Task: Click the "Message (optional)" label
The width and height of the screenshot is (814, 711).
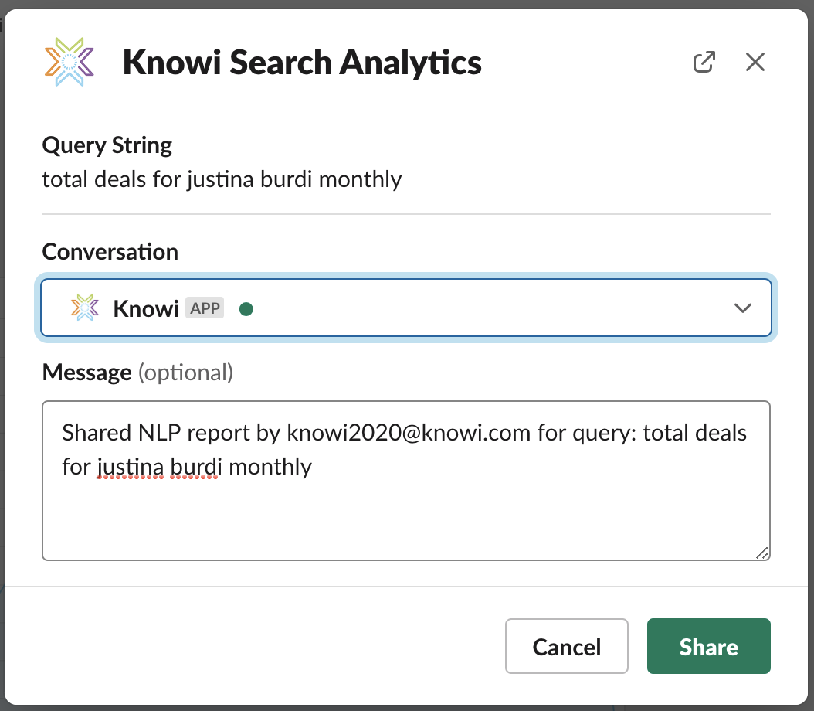Action: (137, 373)
